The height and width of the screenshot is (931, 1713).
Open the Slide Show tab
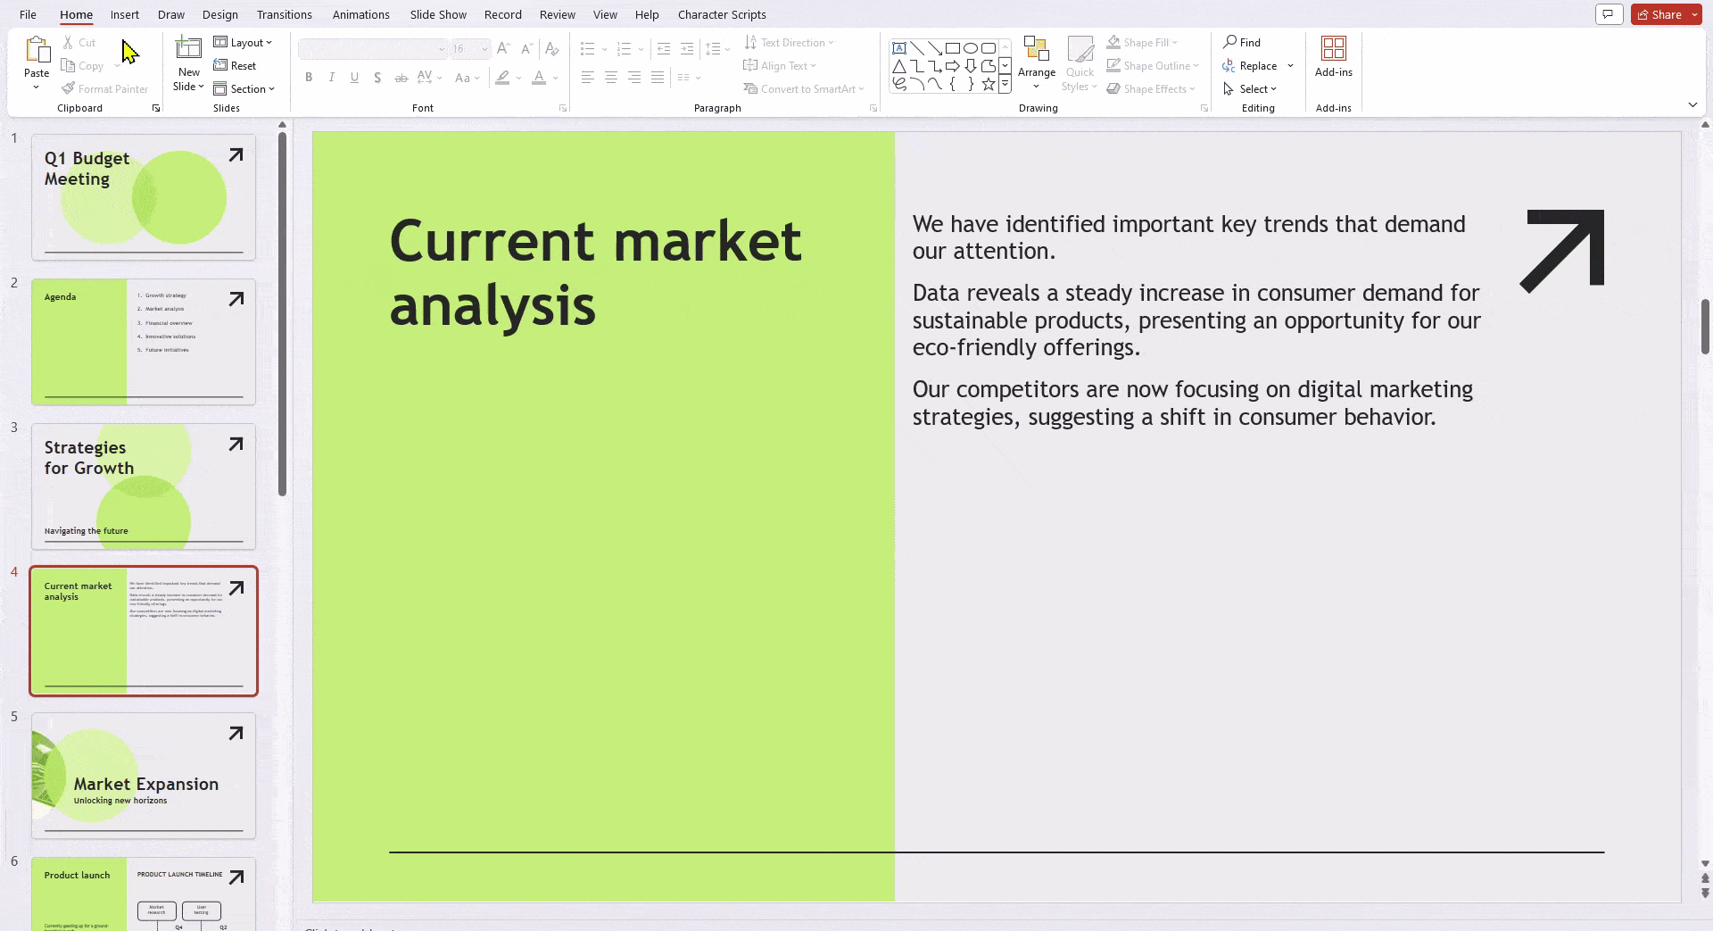click(438, 14)
